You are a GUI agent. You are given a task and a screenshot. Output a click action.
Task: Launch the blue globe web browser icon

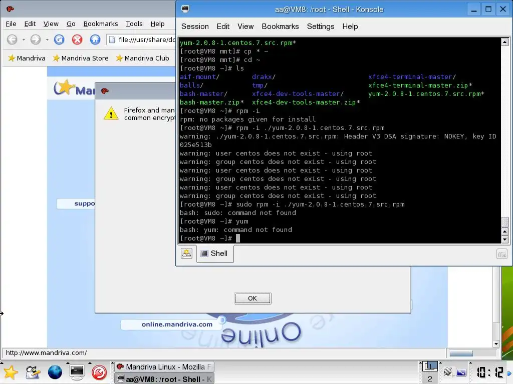tap(55, 372)
